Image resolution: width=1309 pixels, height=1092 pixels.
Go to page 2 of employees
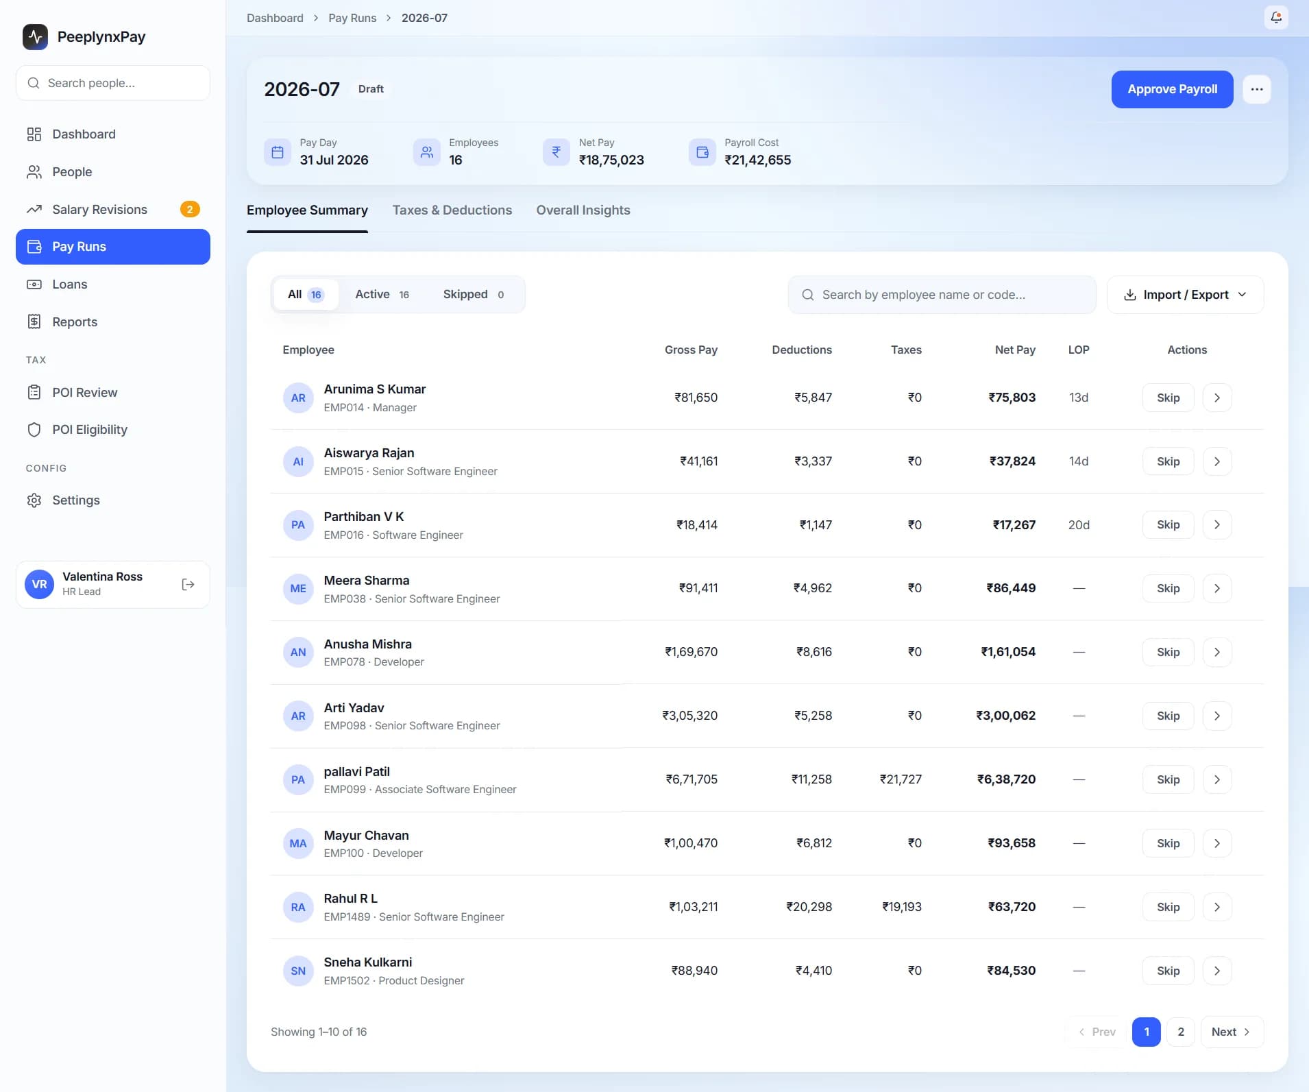1180,1032
